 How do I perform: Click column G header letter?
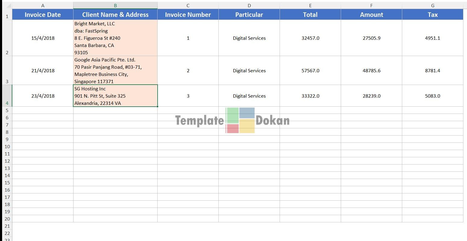pos(432,5)
